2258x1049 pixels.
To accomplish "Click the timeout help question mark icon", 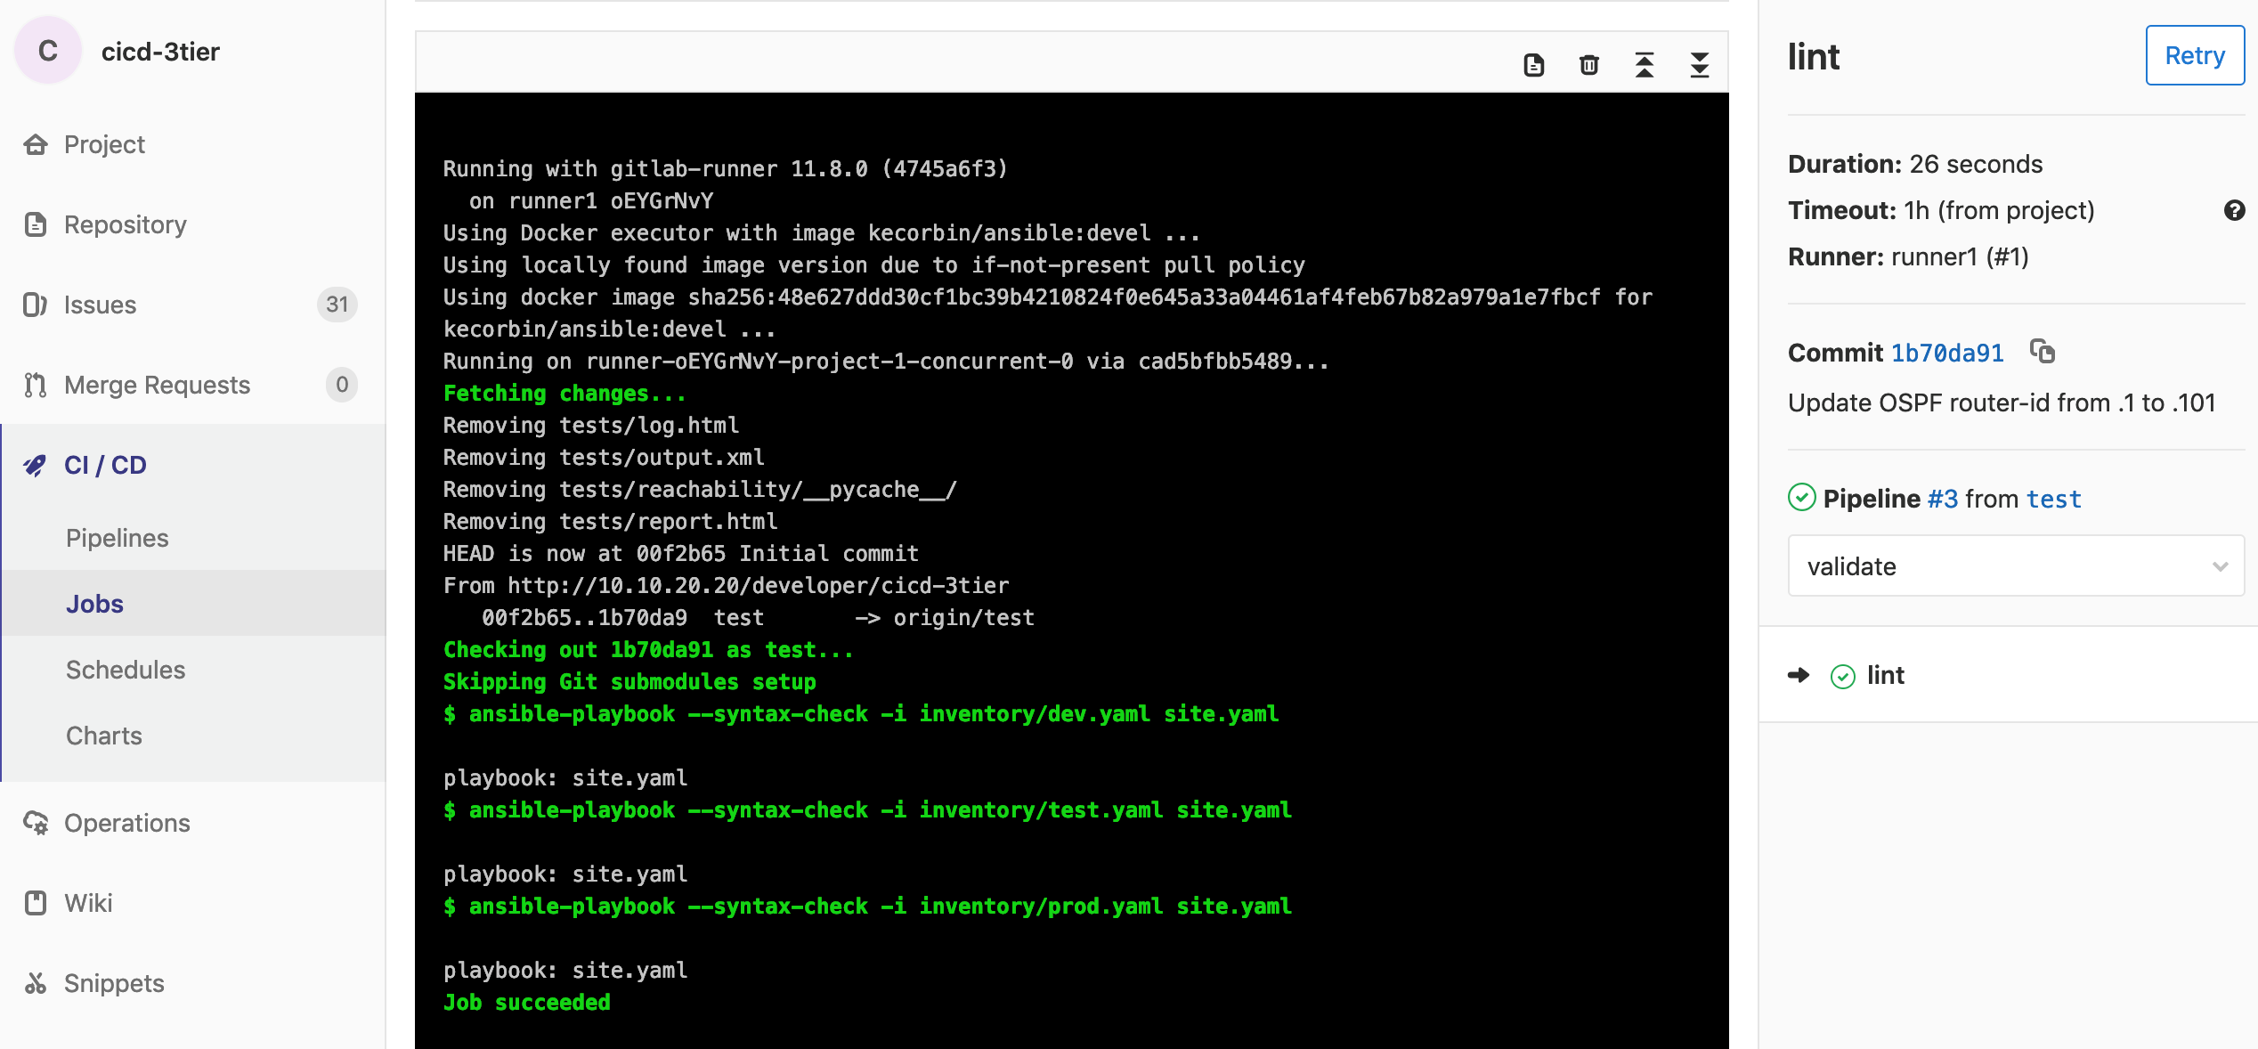I will [2233, 210].
